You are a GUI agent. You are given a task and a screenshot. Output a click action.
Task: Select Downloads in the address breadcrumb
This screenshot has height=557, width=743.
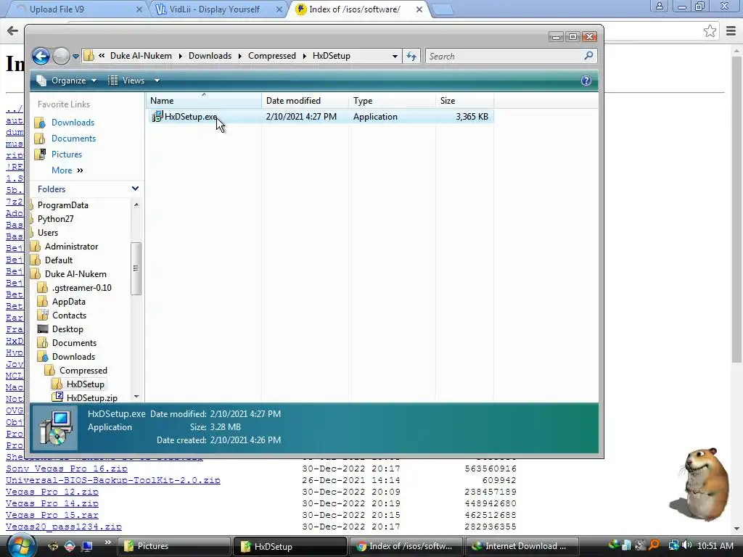[x=210, y=56]
